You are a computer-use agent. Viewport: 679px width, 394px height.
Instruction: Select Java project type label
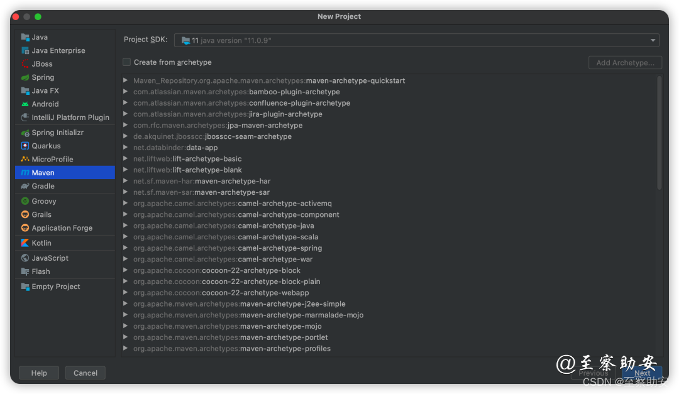pyautogui.click(x=40, y=37)
